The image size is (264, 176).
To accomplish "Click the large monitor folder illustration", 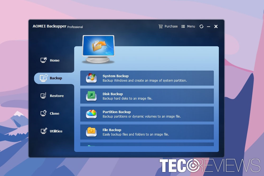I will pos(98,49).
